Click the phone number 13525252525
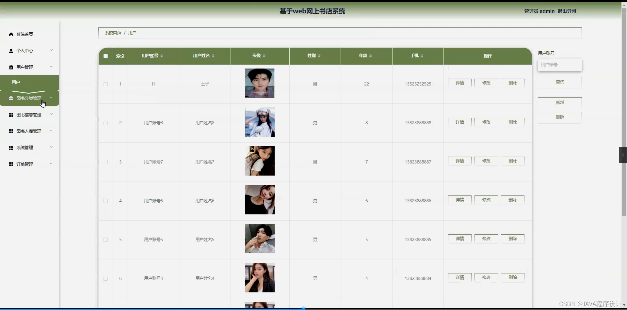This screenshot has width=627, height=310. 418,84
